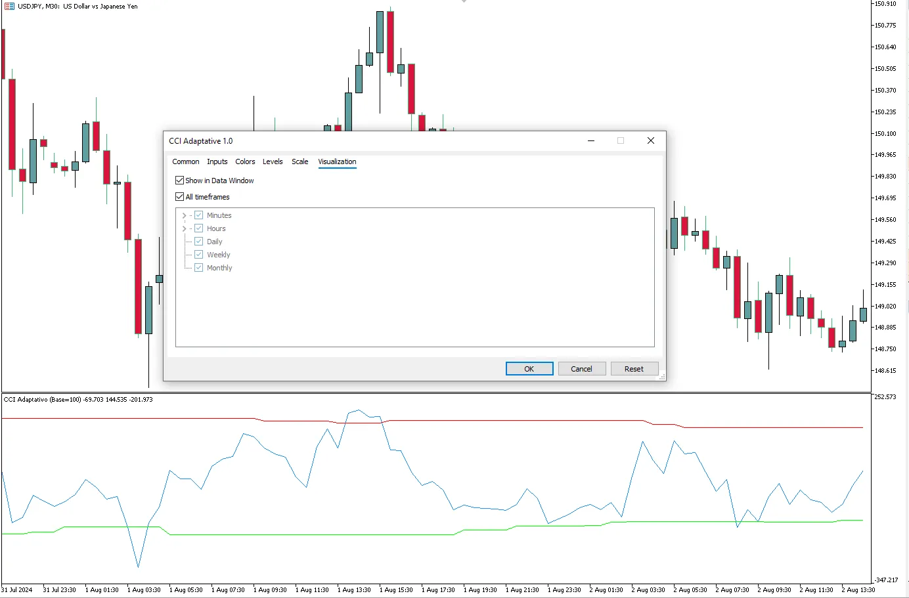Uncheck All timeframes checkbox

(x=180, y=196)
